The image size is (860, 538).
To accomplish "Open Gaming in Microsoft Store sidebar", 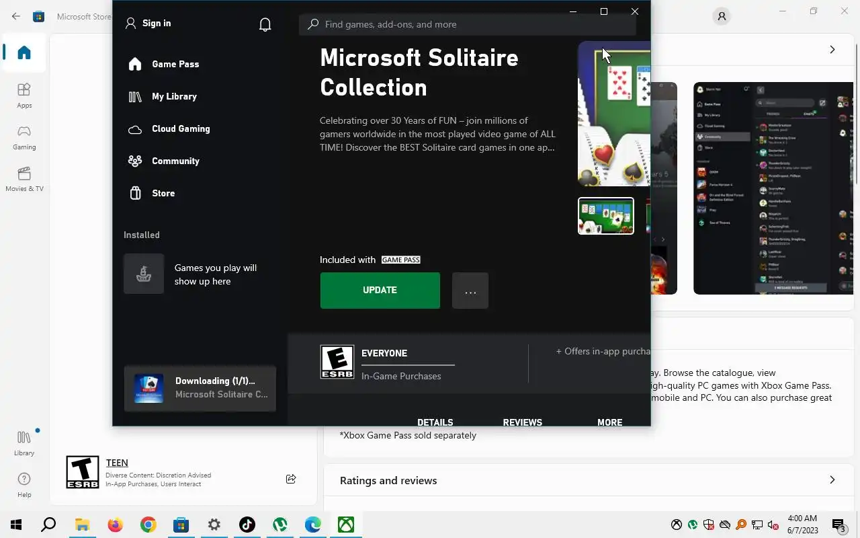I will tap(24, 137).
